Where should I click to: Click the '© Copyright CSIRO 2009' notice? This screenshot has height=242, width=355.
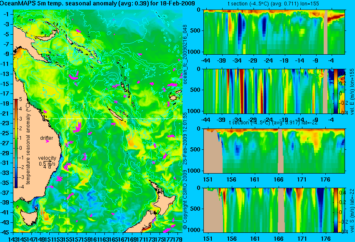pyautogui.click(x=185, y=199)
